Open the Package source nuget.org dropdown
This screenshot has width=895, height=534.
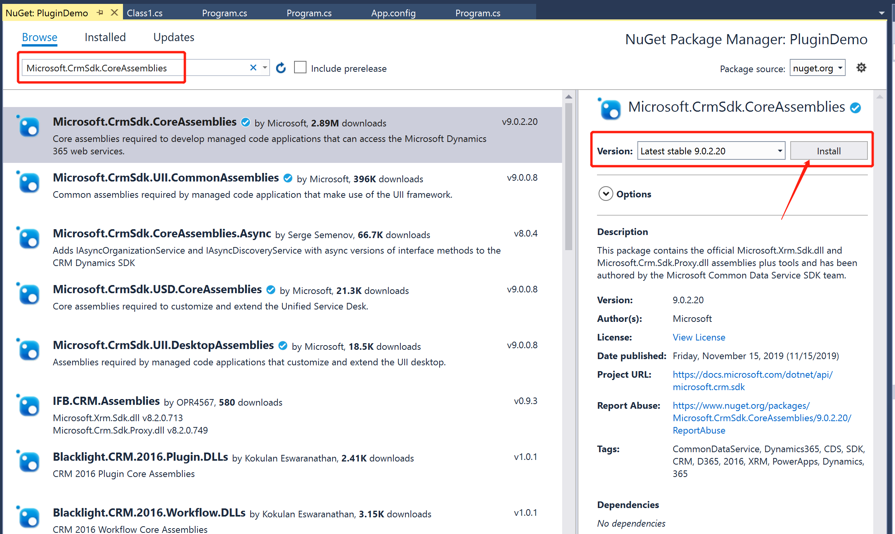tap(817, 68)
